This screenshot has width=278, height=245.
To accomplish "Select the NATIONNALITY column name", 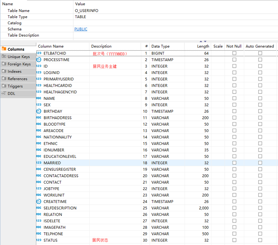I will click(58, 137).
